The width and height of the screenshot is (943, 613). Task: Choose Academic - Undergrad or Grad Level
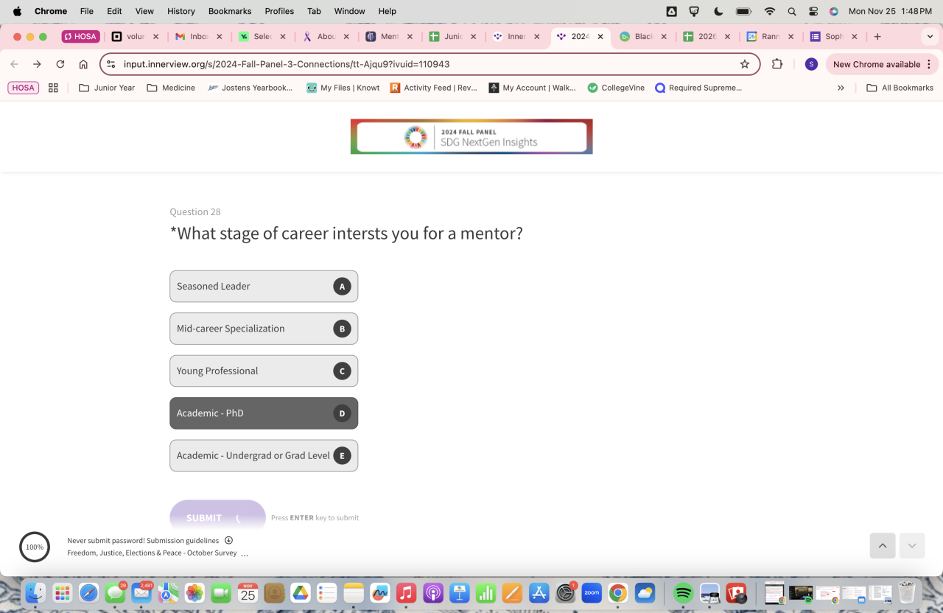tap(264, 455)
